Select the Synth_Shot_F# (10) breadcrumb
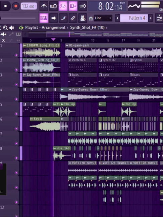Image resolution: width=163 pixels, height=217 pixels. coord(87,27)
